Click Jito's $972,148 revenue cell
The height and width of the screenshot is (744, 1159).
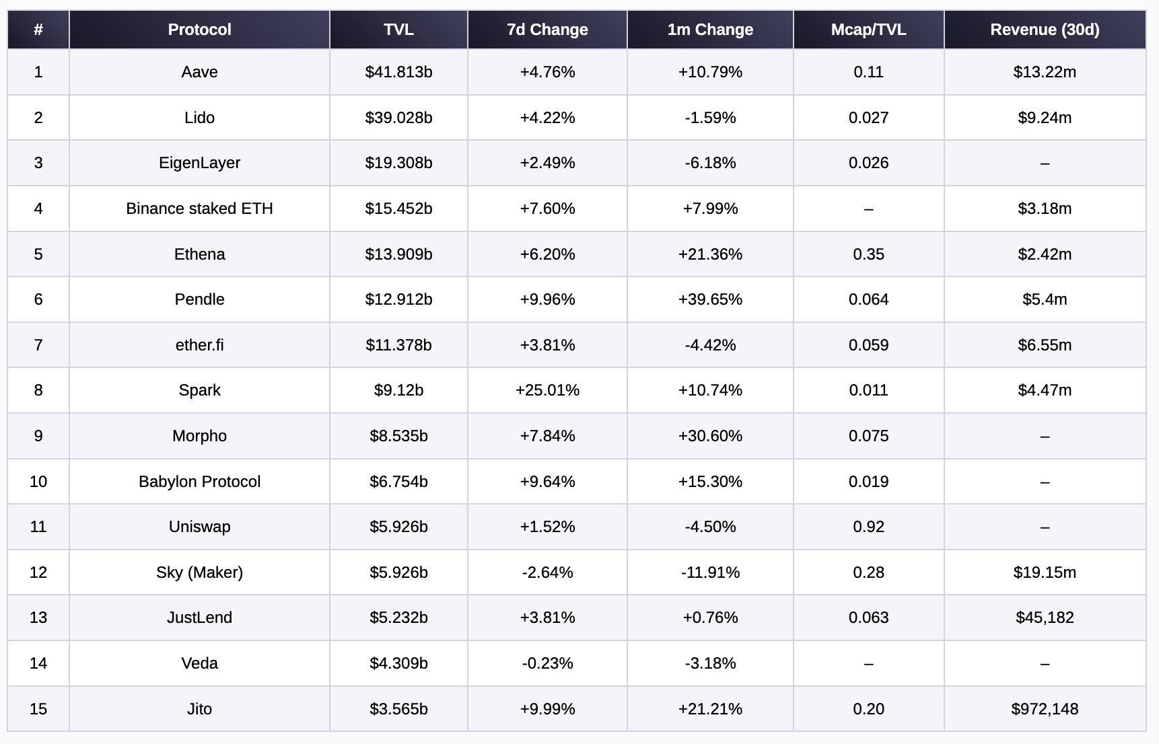click(1045, 709)
